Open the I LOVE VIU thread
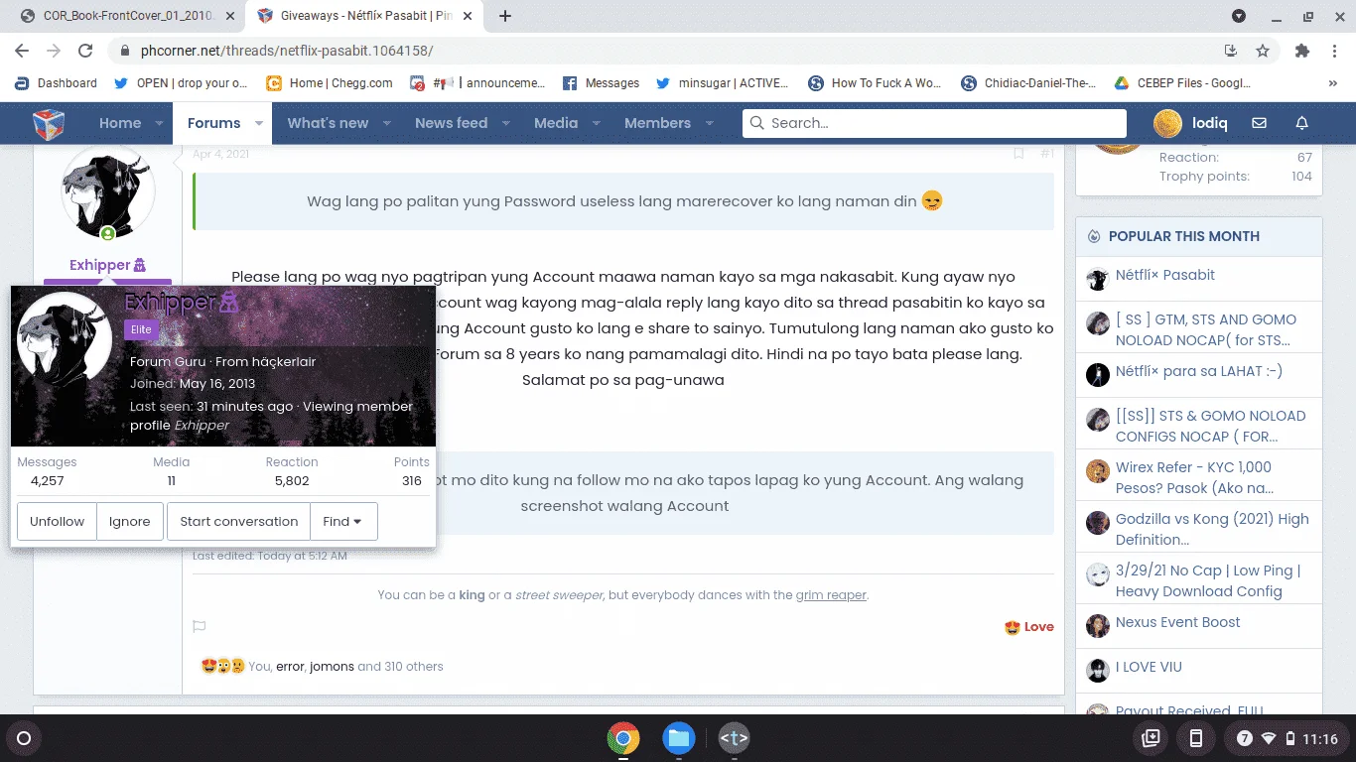The image size is (1356, 762). pyautogui.click(x=1149, y=667)
